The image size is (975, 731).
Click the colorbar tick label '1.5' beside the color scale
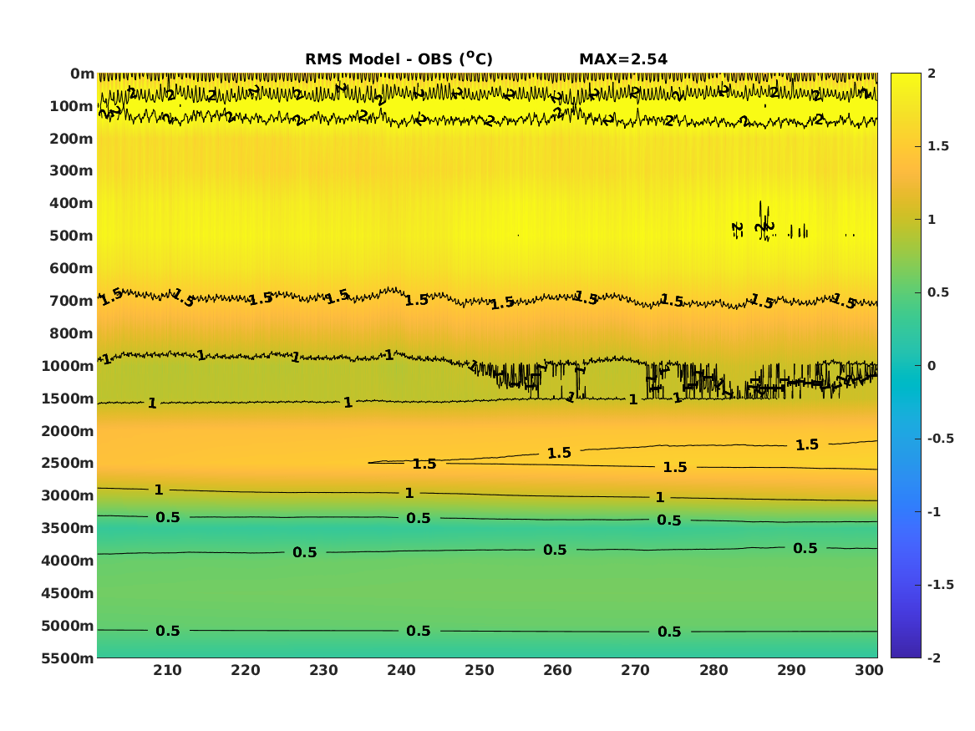[938, 146]
